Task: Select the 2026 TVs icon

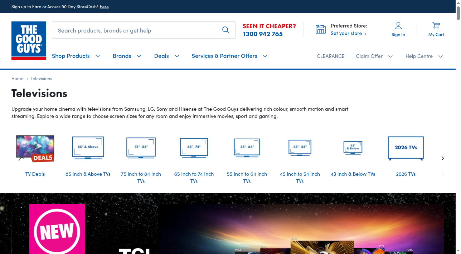Action: pyautogui.click(x=406, y=148)
